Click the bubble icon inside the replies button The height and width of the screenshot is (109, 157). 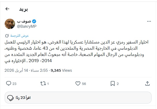11,98
